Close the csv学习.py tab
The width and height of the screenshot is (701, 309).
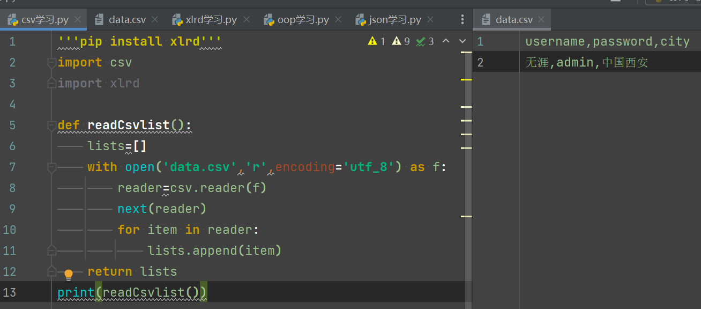pos(78,20)
